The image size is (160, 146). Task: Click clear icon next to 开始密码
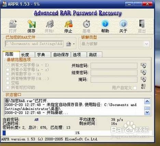(x=143, y=66)
